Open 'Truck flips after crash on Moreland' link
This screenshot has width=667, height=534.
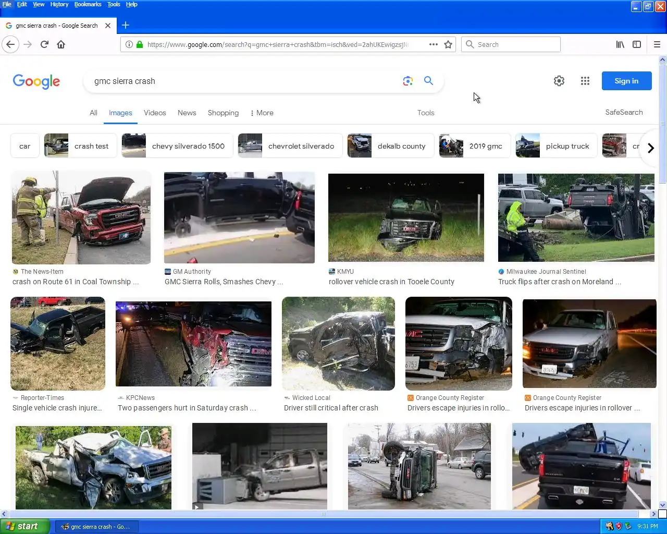point(560,282)
